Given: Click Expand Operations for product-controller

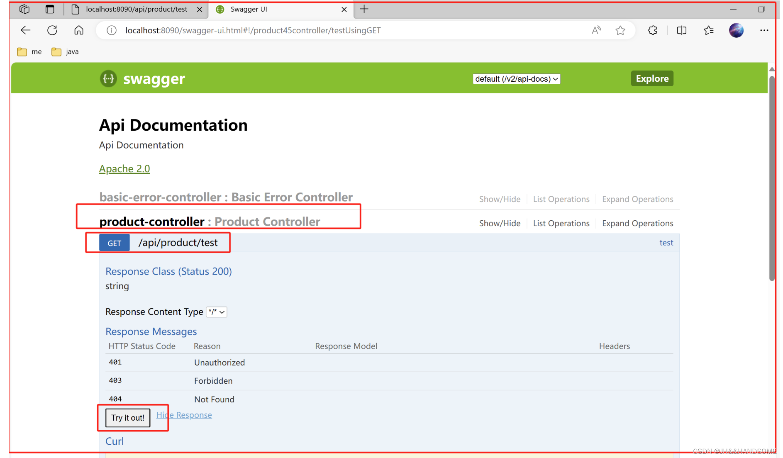Looking at the screenshot, I should click(637, 223).
